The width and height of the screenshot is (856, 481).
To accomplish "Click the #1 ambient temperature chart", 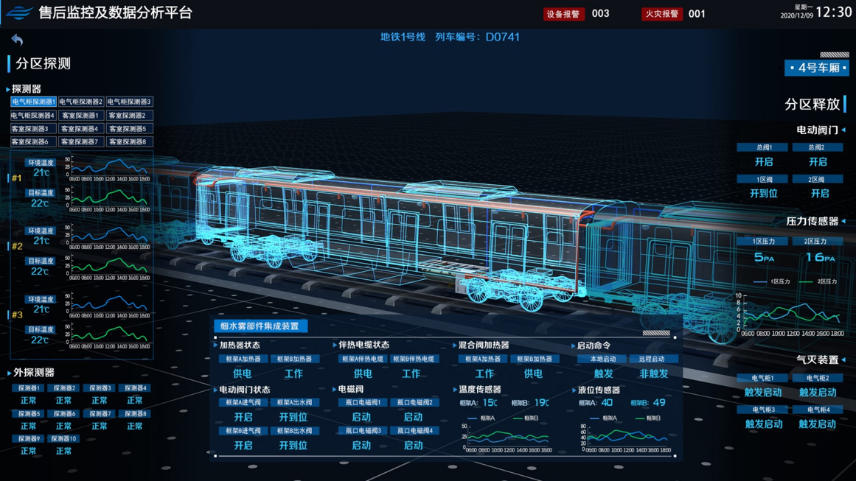I will (x=109, y=167).
